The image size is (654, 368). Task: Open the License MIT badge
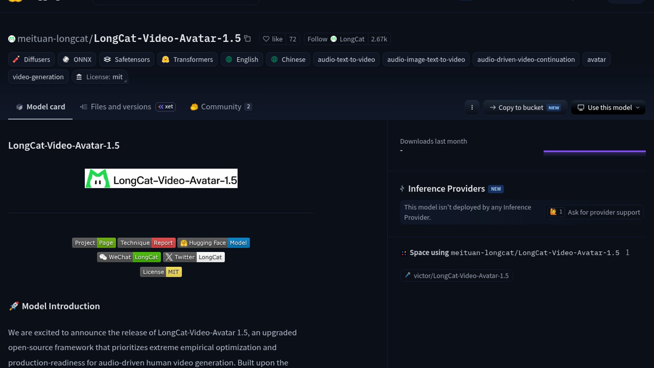point(161,272)
